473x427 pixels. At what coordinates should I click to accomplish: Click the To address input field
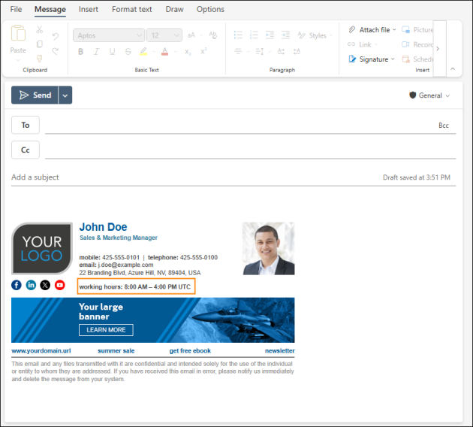pos(240,126)
